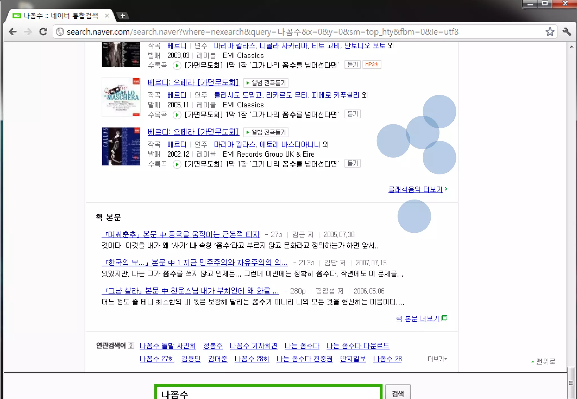Open a new tab with plus button

tap(123, 16)
